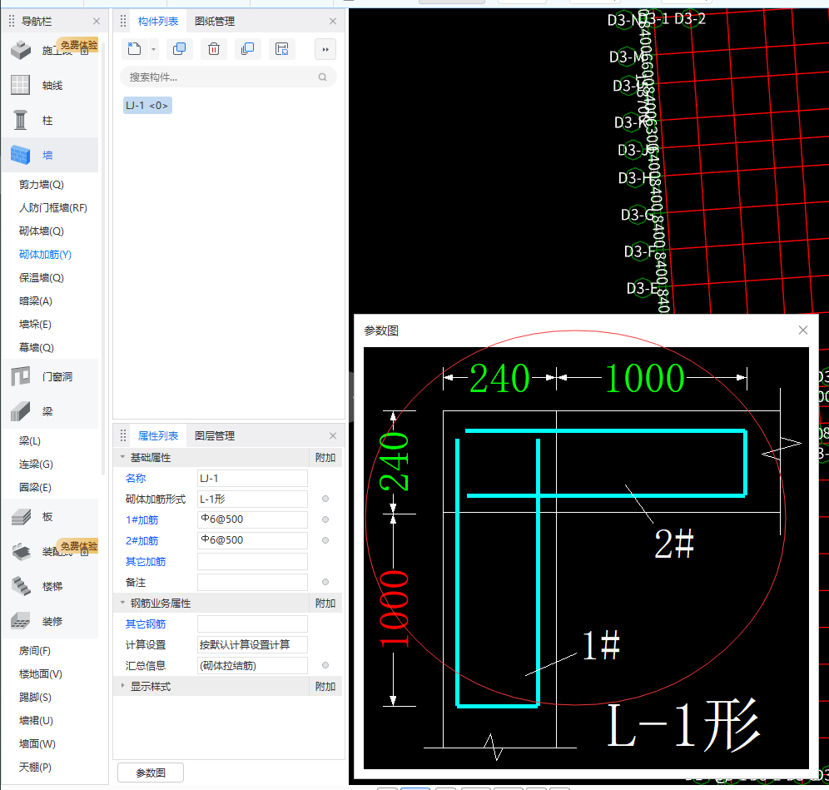Open the 柱 column category
This screenshot has height=790, width=829.
click(50, 120)
